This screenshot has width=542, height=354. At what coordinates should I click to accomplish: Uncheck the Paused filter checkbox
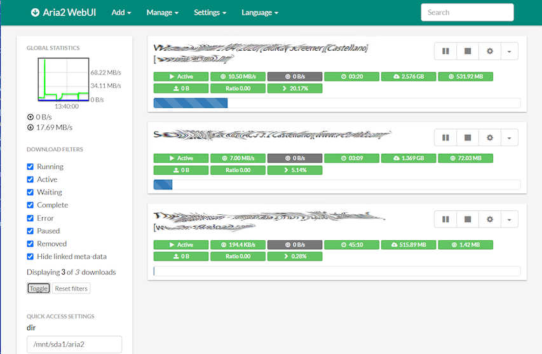click(x=30, y=231)
